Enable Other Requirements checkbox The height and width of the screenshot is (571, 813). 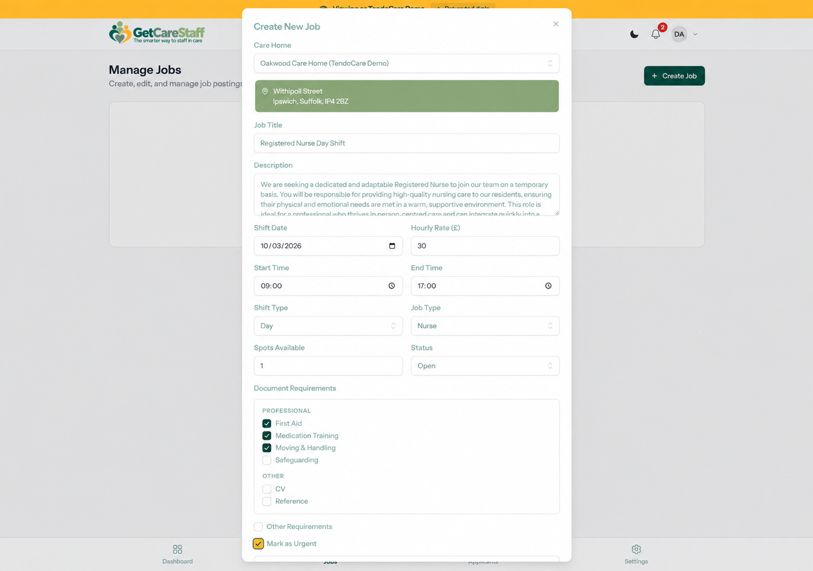258,526
